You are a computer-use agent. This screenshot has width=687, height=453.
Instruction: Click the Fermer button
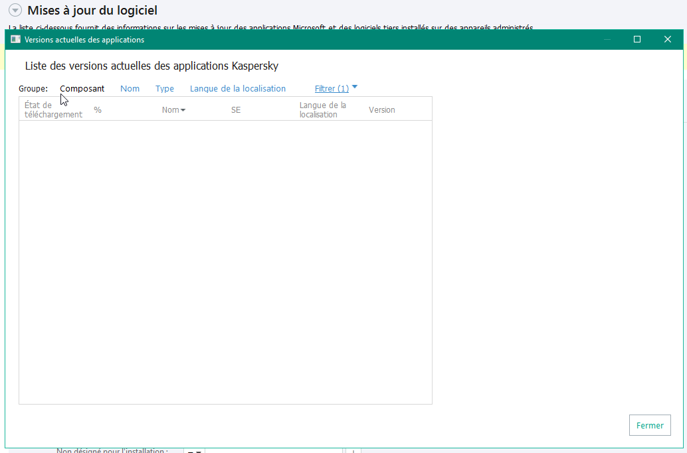[x=650, y=425]
